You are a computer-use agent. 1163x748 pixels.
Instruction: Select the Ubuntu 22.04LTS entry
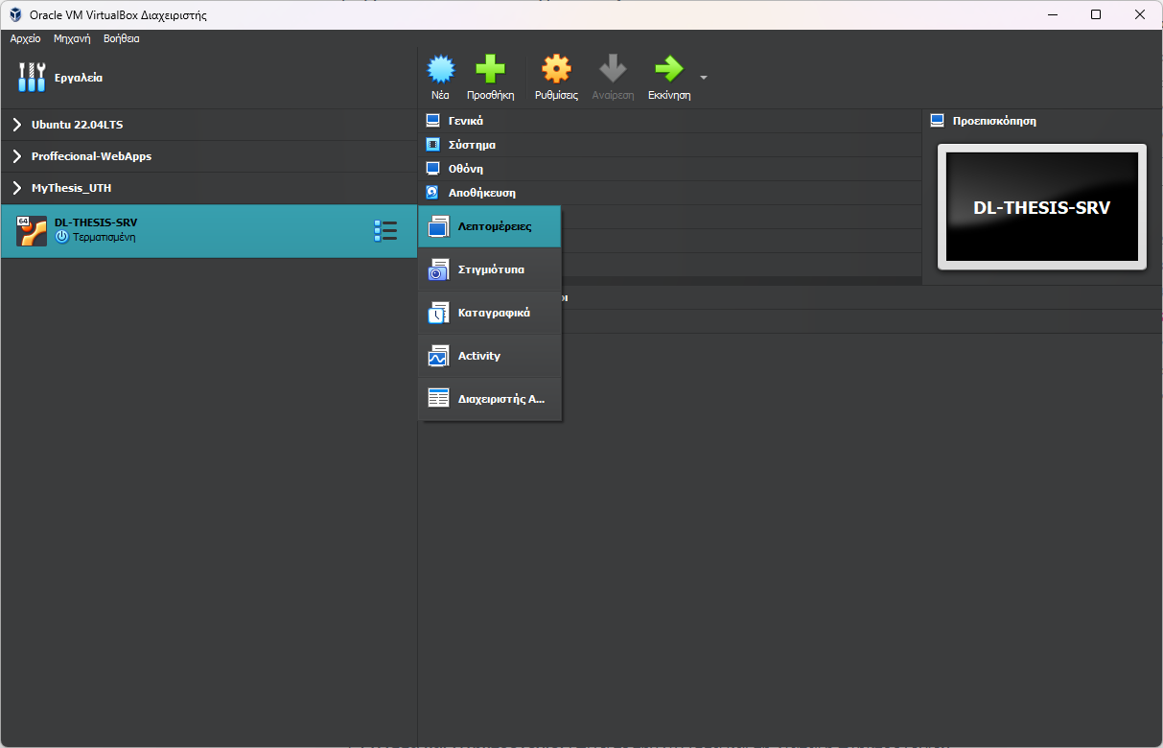pos(209,125)
